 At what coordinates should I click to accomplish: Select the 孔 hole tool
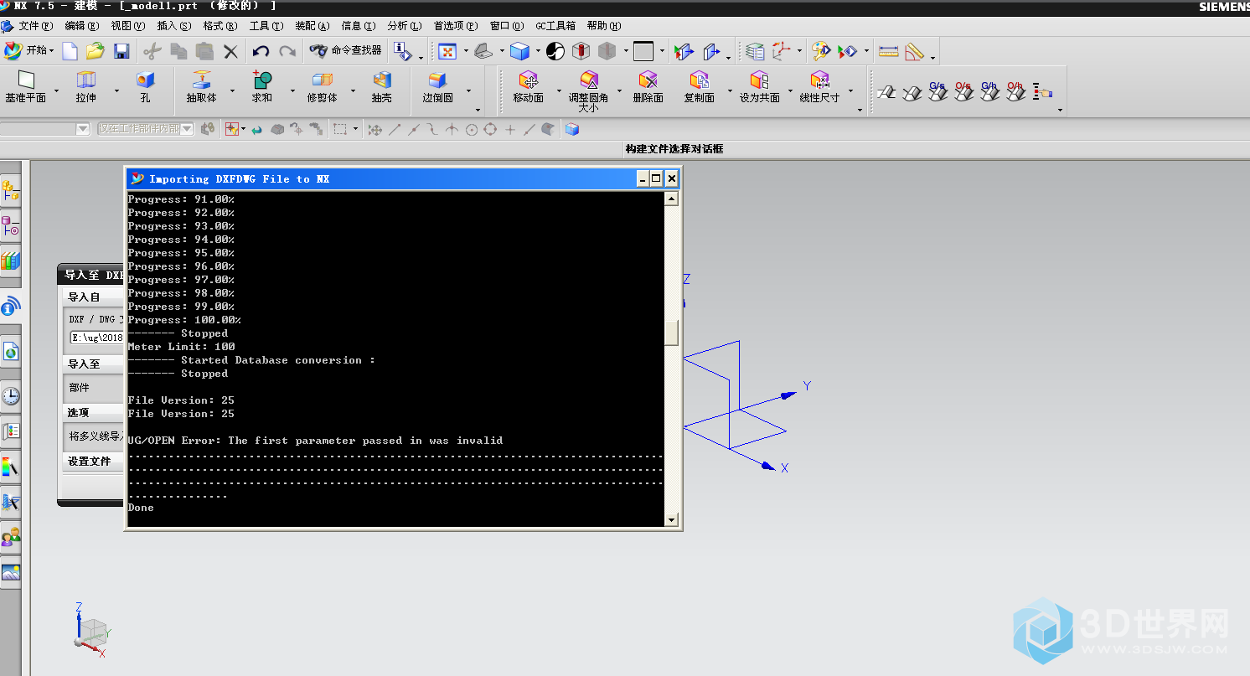click(145, 87)
